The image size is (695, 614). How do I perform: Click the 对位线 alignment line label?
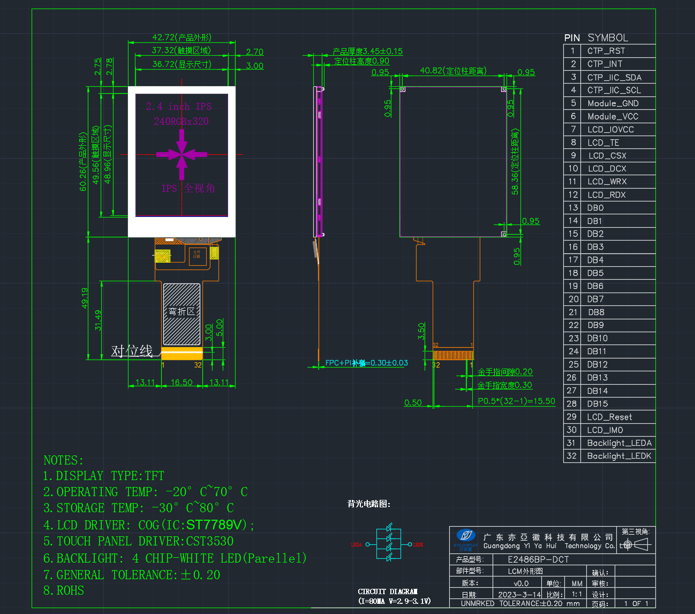[132, 351]
